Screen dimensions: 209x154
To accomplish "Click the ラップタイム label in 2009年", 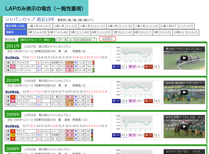I will (x=12, y=126).
